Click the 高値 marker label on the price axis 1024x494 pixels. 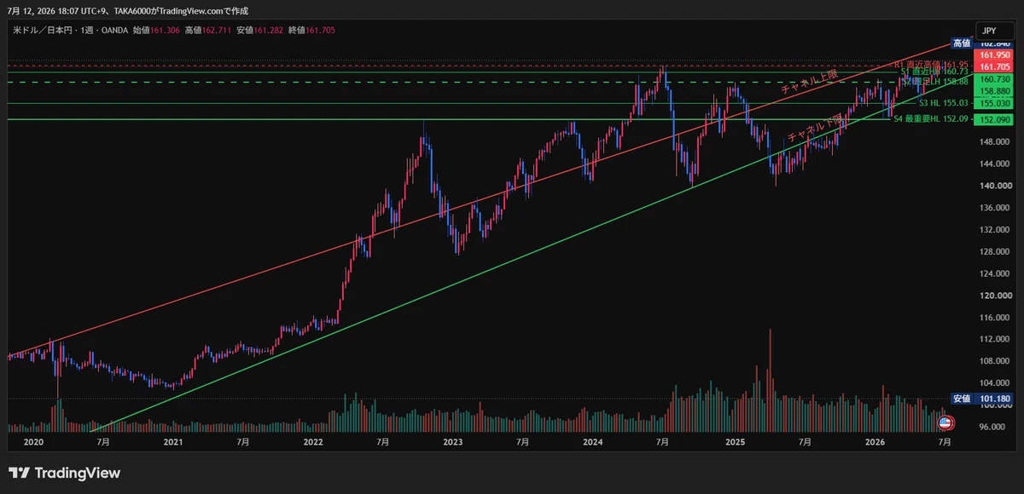(963, 43)
